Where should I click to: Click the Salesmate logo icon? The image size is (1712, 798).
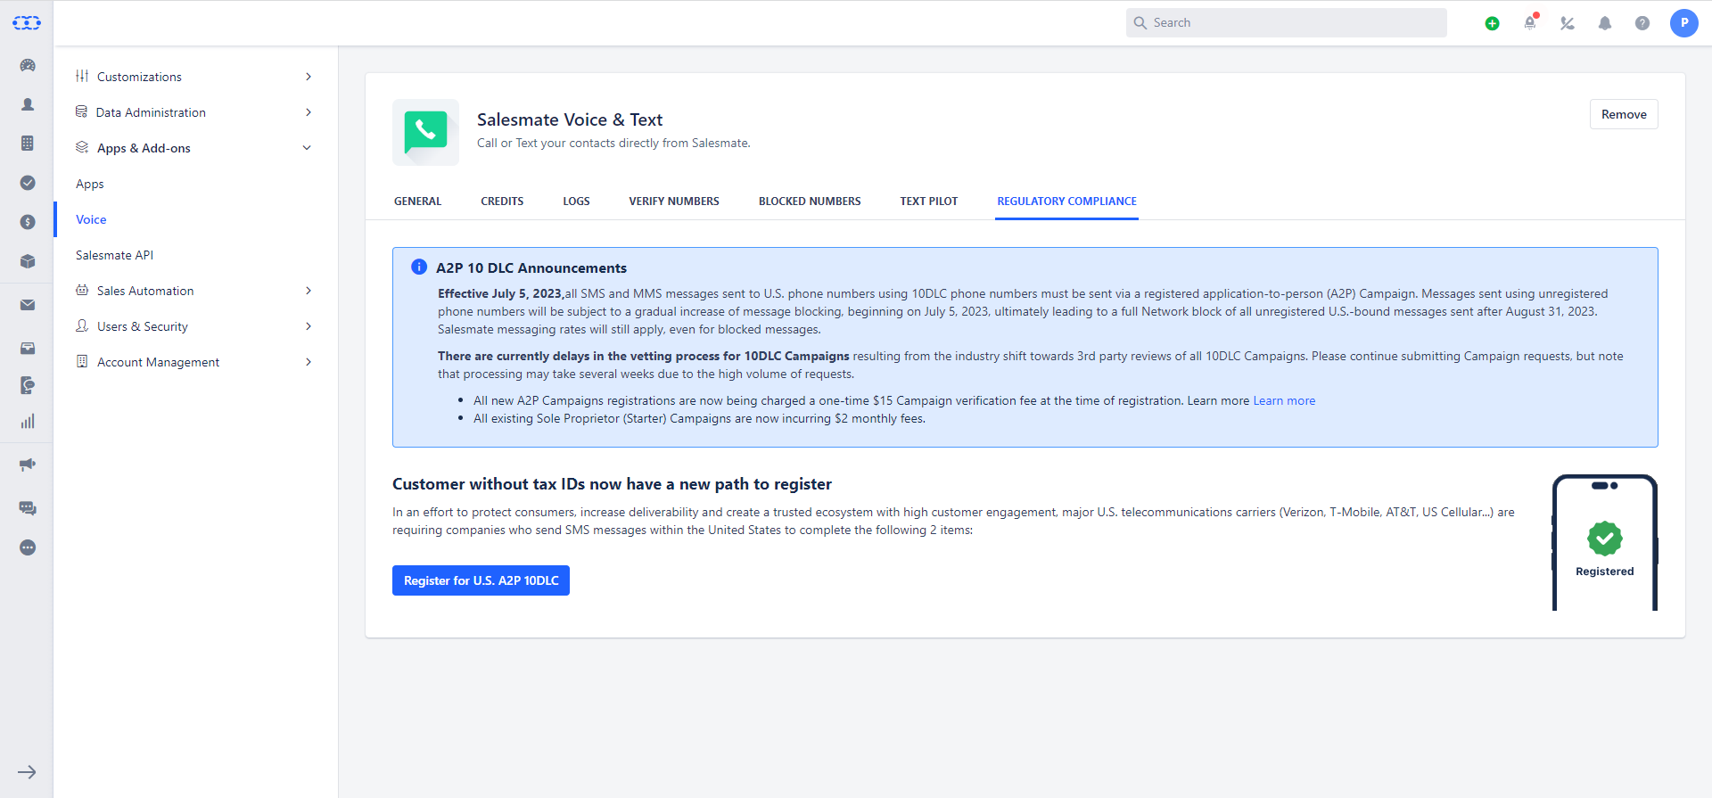coord(27,22)
